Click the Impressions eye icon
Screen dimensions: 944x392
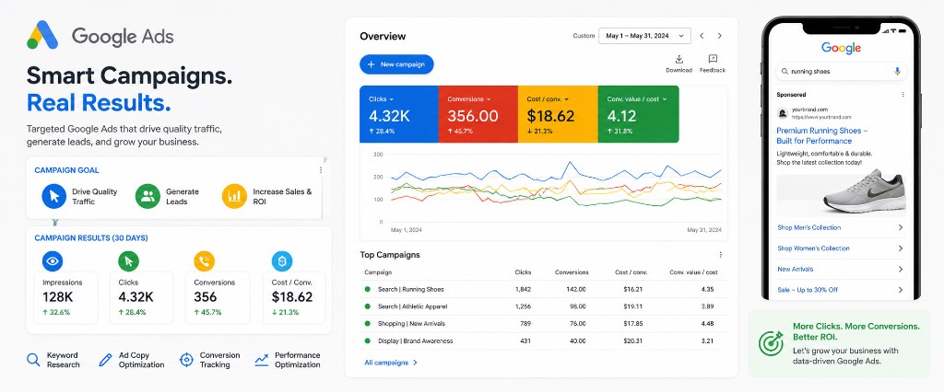[x=53, y=261]
